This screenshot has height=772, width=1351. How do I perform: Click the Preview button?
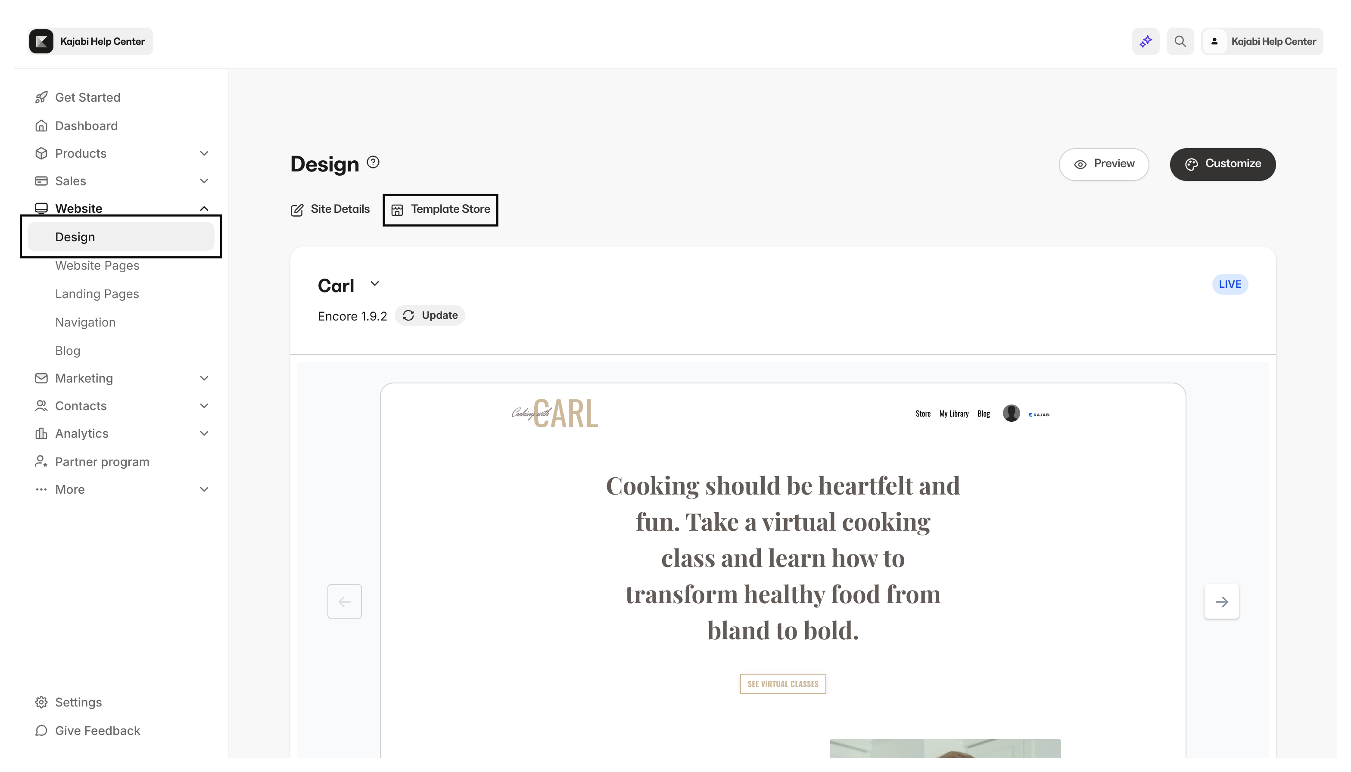(1104, 164)
